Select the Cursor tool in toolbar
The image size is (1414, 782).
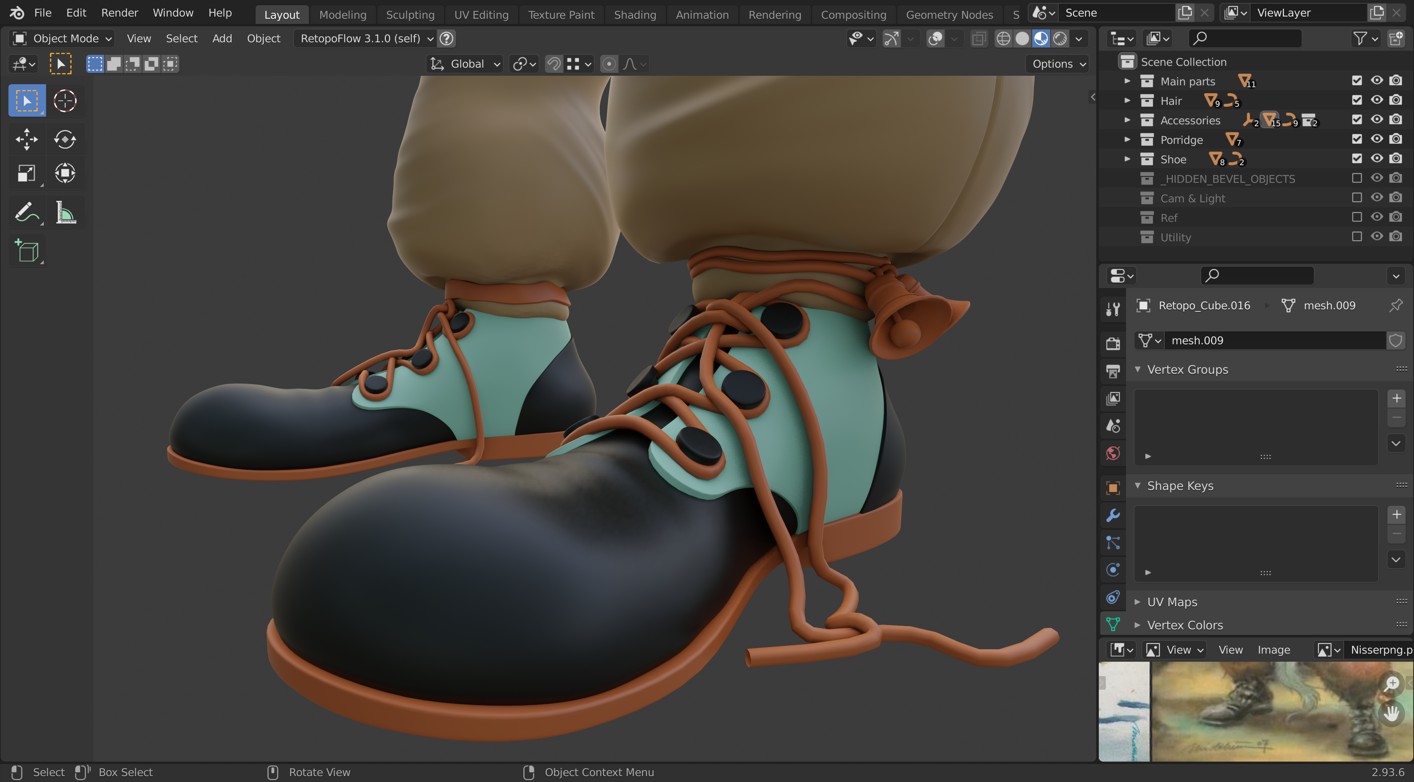[65, 101]
